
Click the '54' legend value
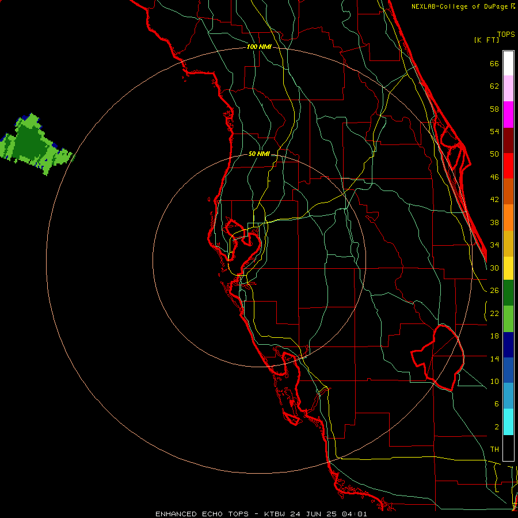494,131
